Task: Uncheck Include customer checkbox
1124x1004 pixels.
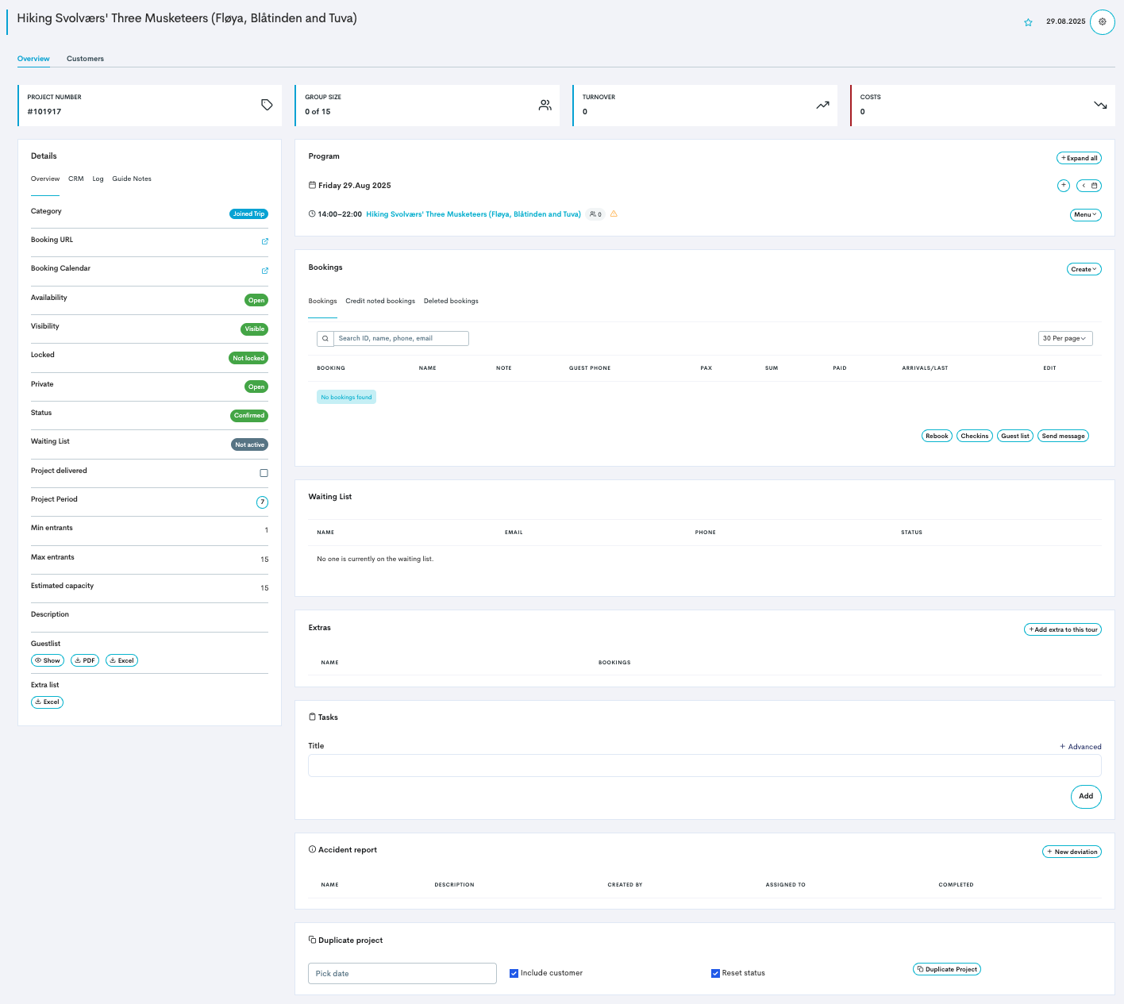Action: (x=514, y=973)
